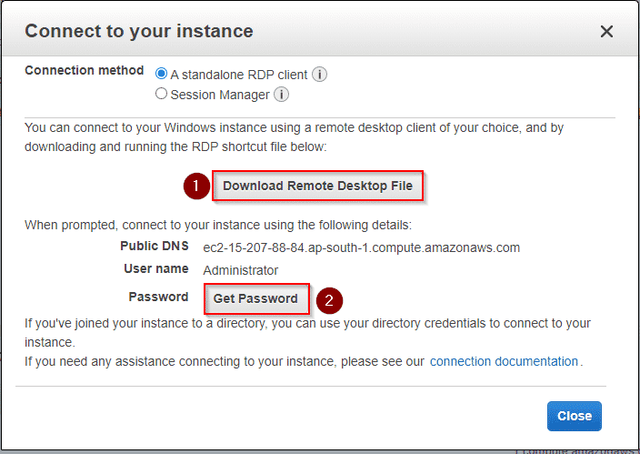
Task: Open the Session Manager info icon
Action: click(x=281, y=95)
